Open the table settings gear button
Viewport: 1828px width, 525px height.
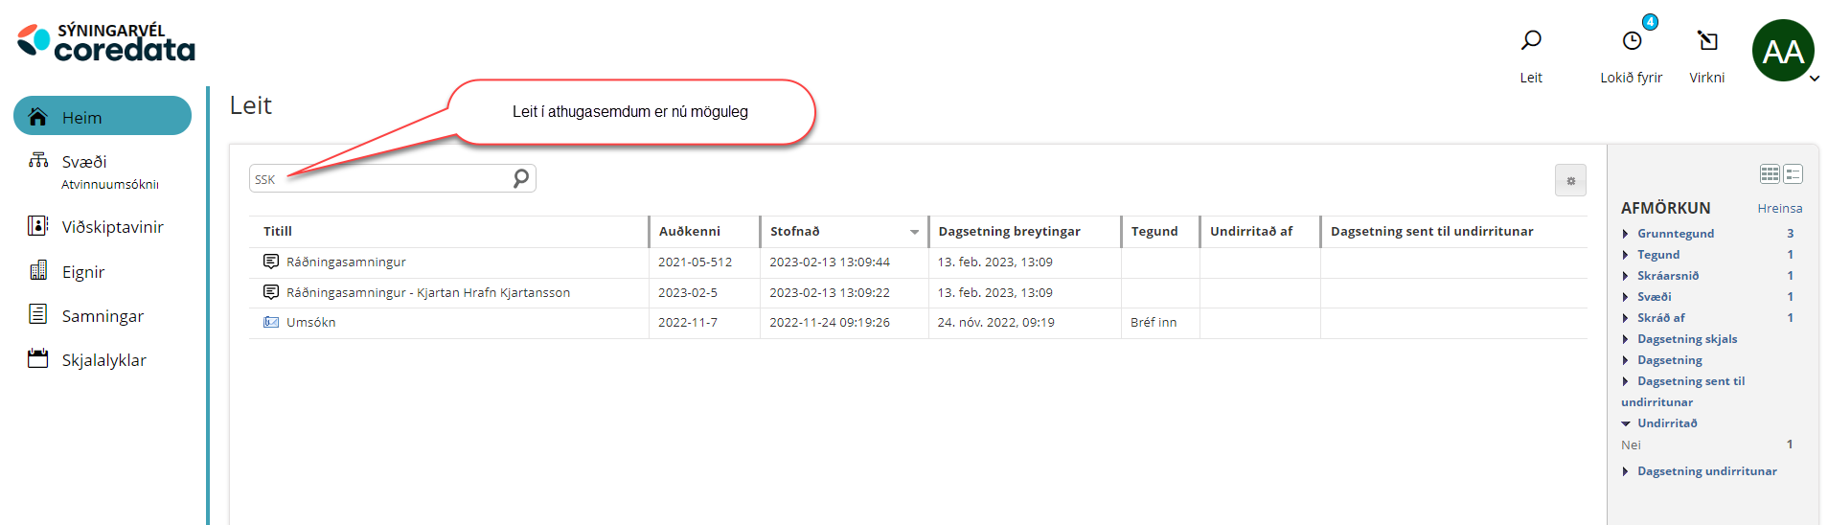point(1570,181)
